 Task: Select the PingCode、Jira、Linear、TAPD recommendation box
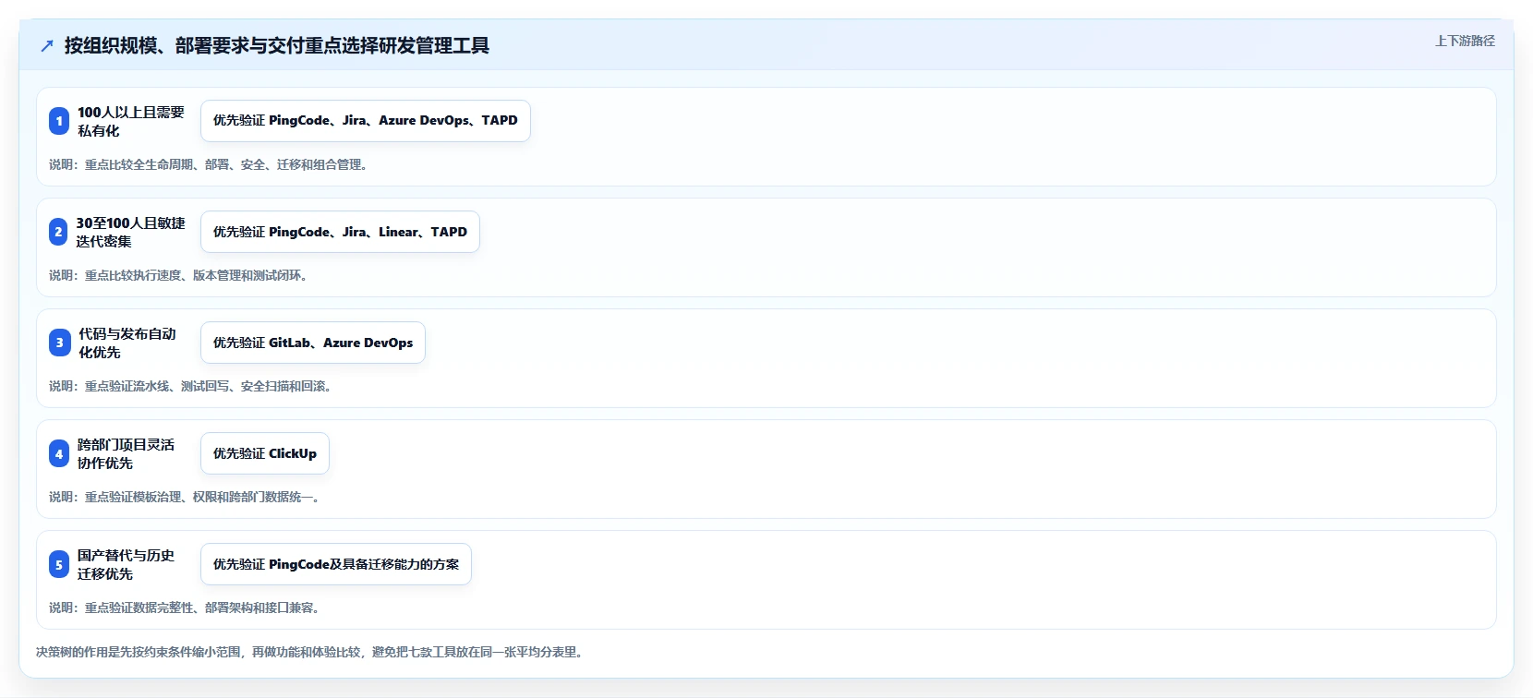(x=340, y=232)
